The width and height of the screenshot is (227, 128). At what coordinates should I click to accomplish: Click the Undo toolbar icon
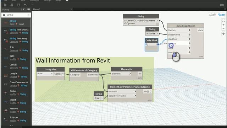(26, 5)
